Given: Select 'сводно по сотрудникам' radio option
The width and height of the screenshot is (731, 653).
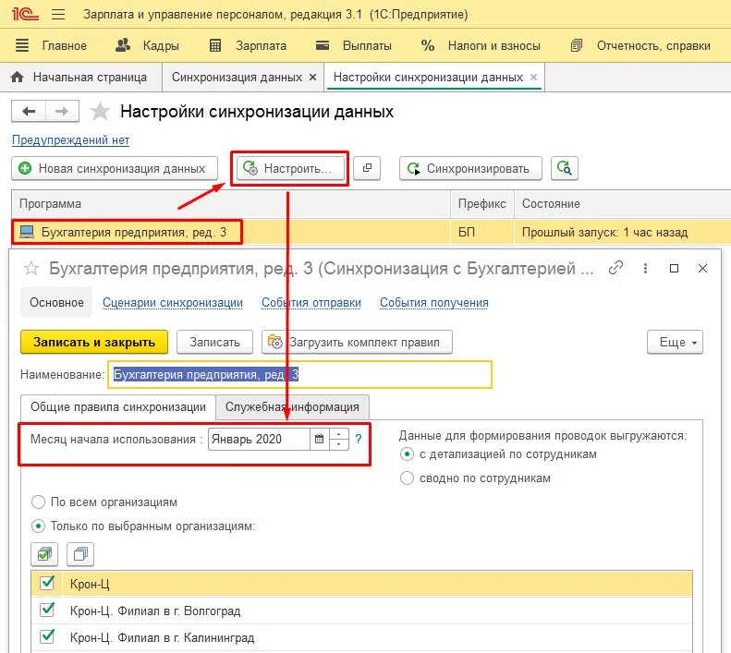Looking at the screenshot, I should coord(407,478).
